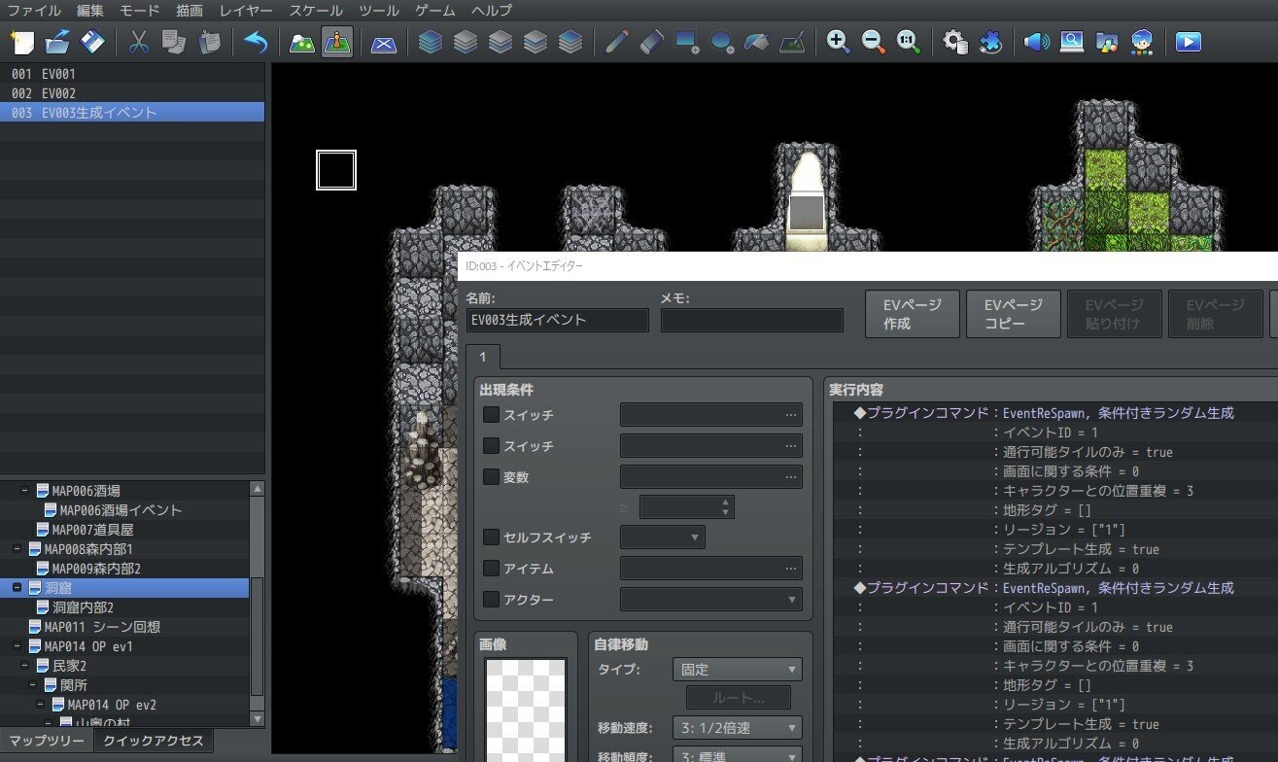Open the 移動速度 dropdown
Image resolution: width=1278 pixels, height=762 pixels.
click(x=736, y=727)
